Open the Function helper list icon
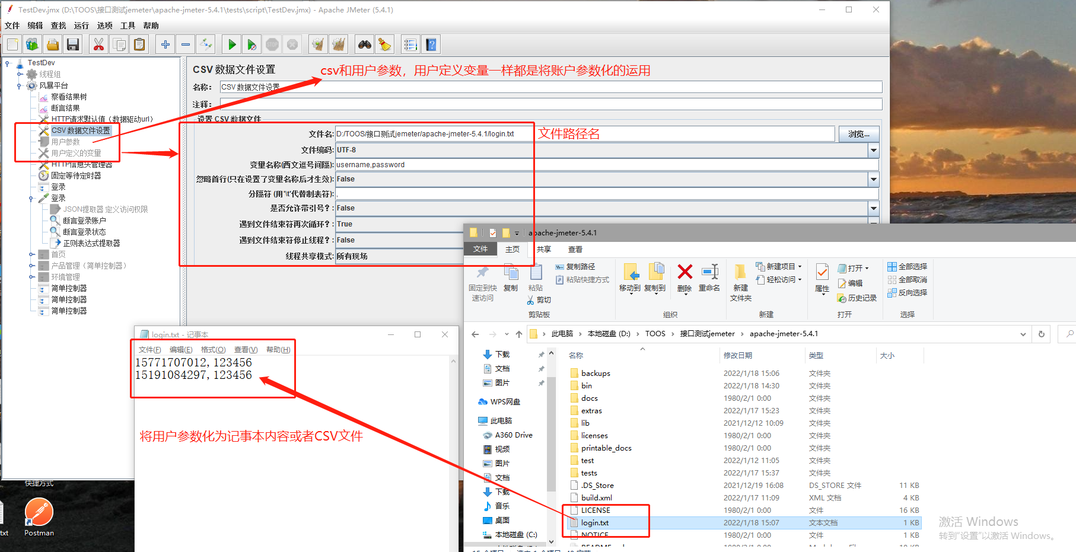This screenshot has height=552, width=1076. coord(410,44)
